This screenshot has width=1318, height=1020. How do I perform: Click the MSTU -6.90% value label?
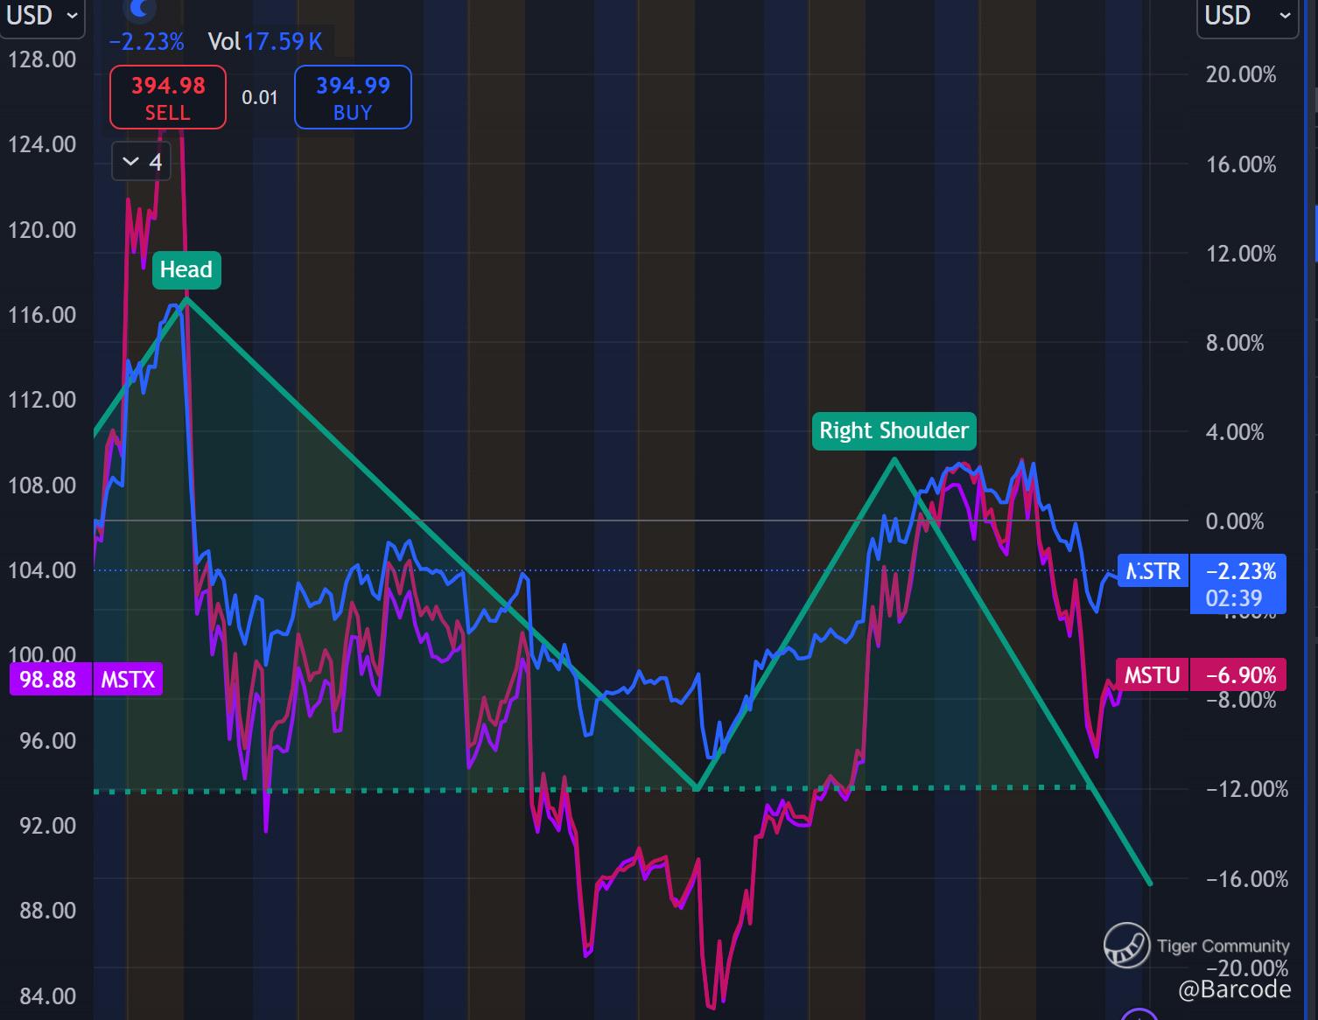point(1238,675)
